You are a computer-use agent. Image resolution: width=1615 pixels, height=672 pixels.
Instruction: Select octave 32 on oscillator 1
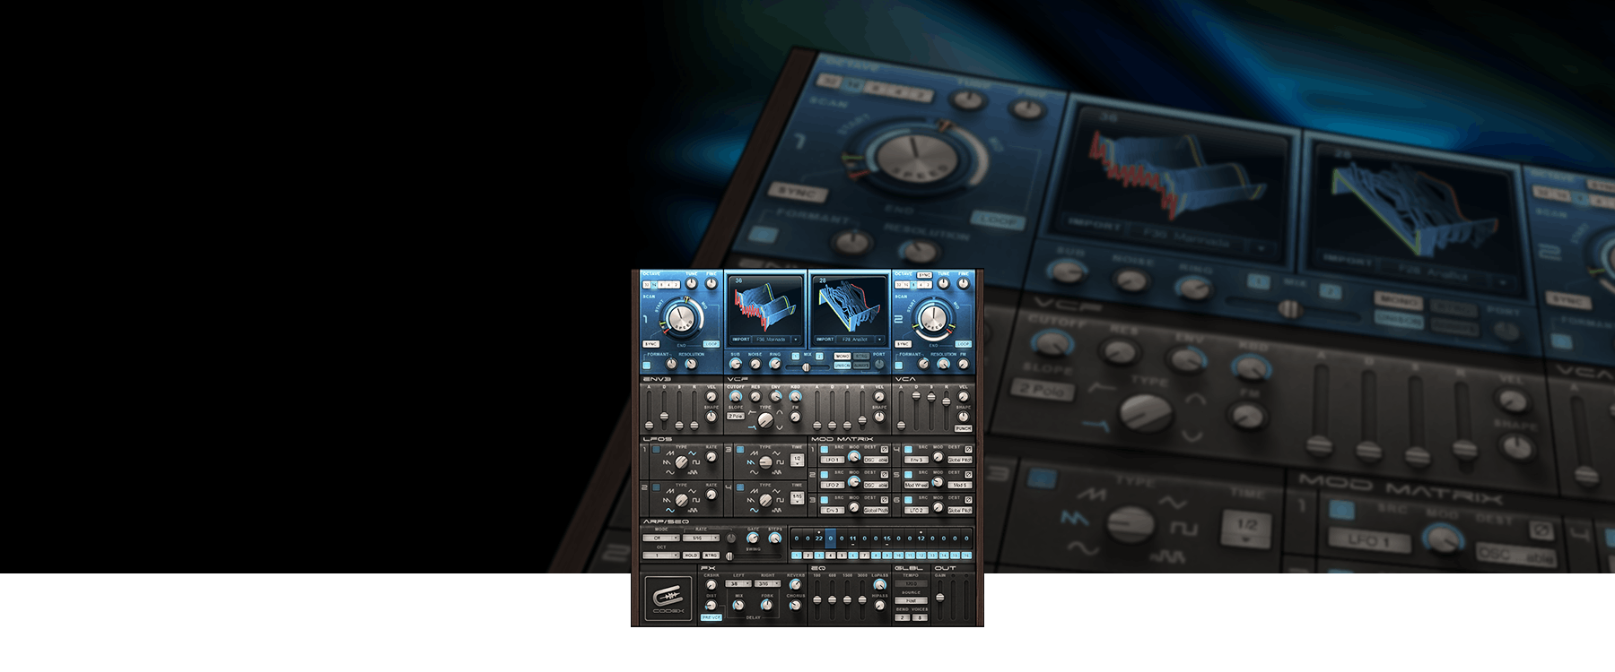(646, 285)
